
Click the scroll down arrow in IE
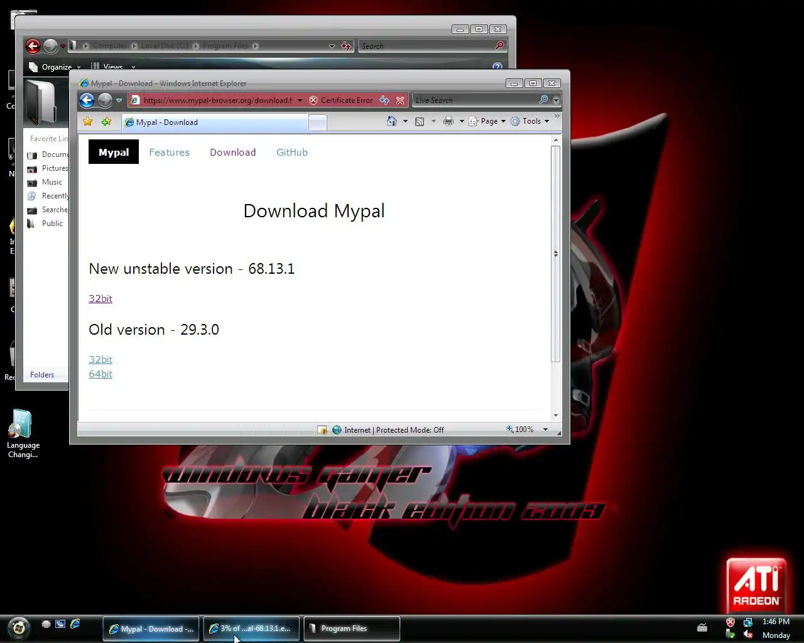click(555, 415)
